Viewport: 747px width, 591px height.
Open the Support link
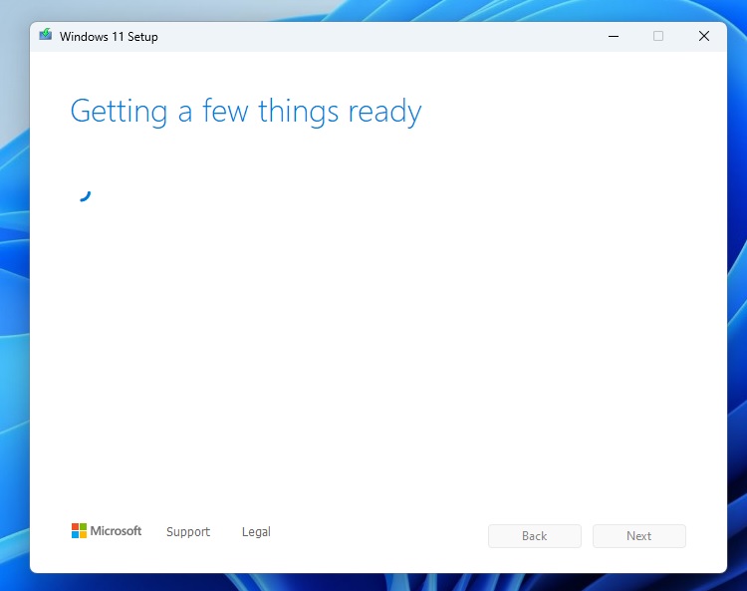188,532
